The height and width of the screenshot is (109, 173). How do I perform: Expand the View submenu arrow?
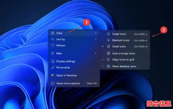click(96, 33)
